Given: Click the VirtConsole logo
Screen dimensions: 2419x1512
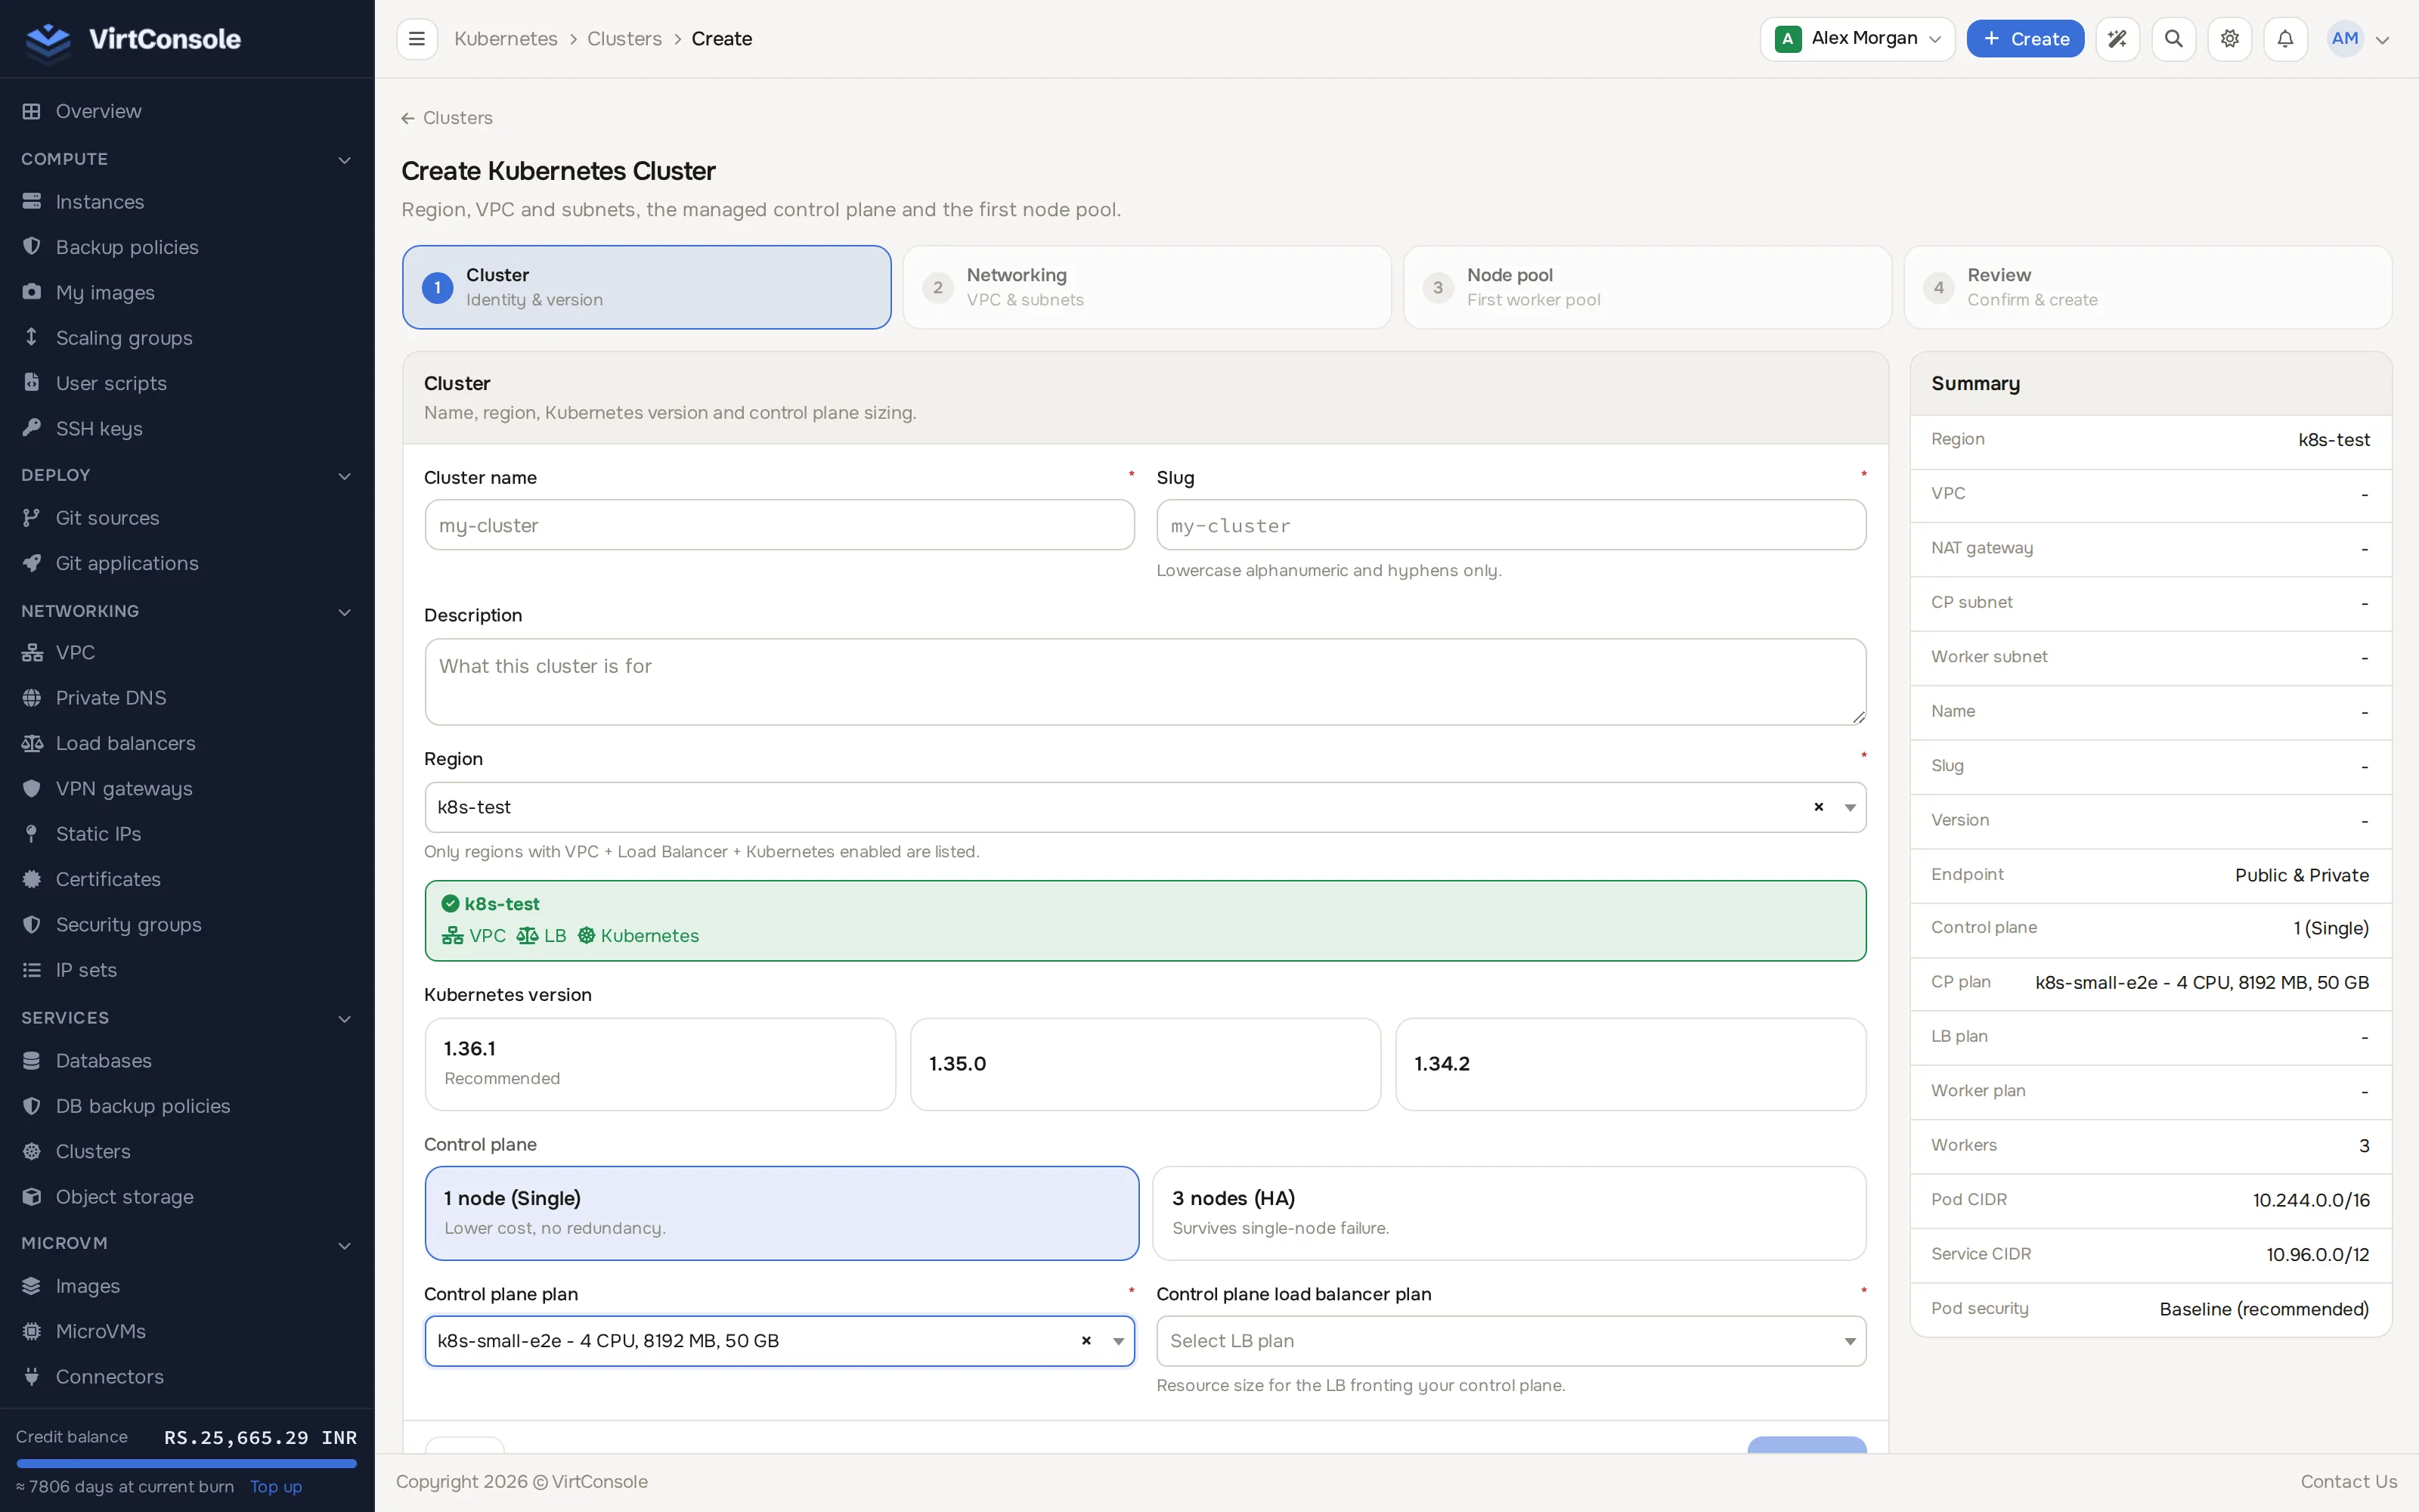Looking at the screenshot, I should 132,39.
